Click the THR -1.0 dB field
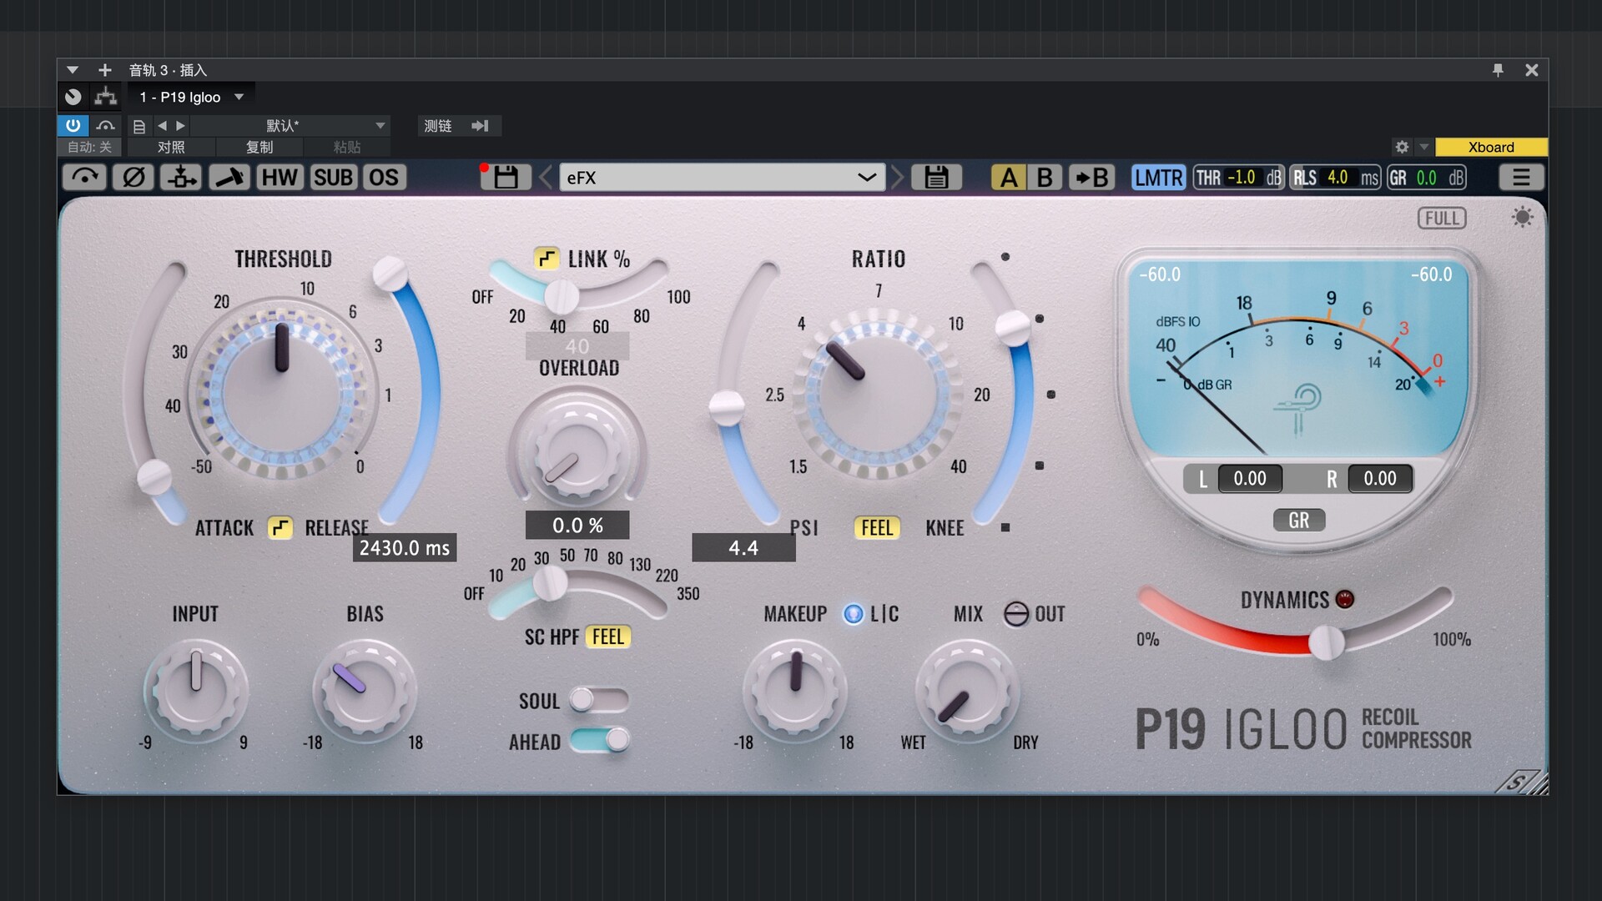Screen dimensions: 1602x901 coord(1238,177)
